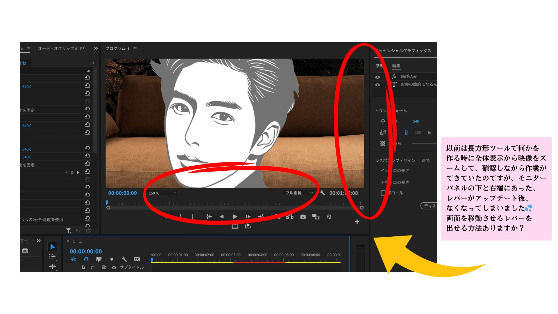Enable the Roll checkbox

click(x=383, y=193)
